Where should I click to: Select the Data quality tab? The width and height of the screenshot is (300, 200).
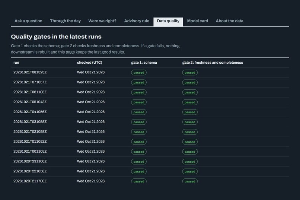168,22
